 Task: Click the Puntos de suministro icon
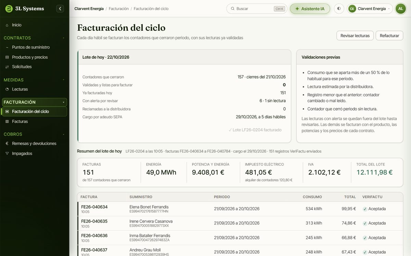(x=7, y=47)
